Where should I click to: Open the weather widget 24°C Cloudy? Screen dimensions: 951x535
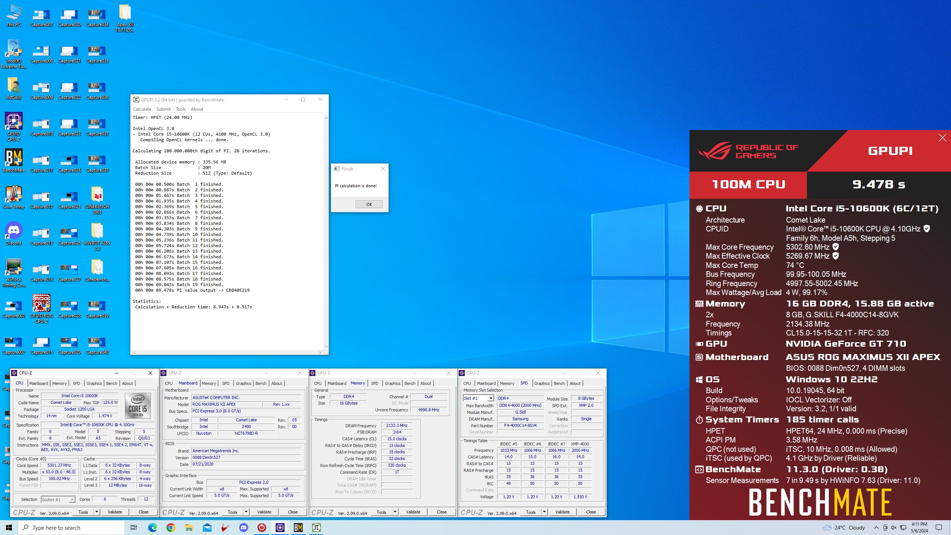coord(844,528)
